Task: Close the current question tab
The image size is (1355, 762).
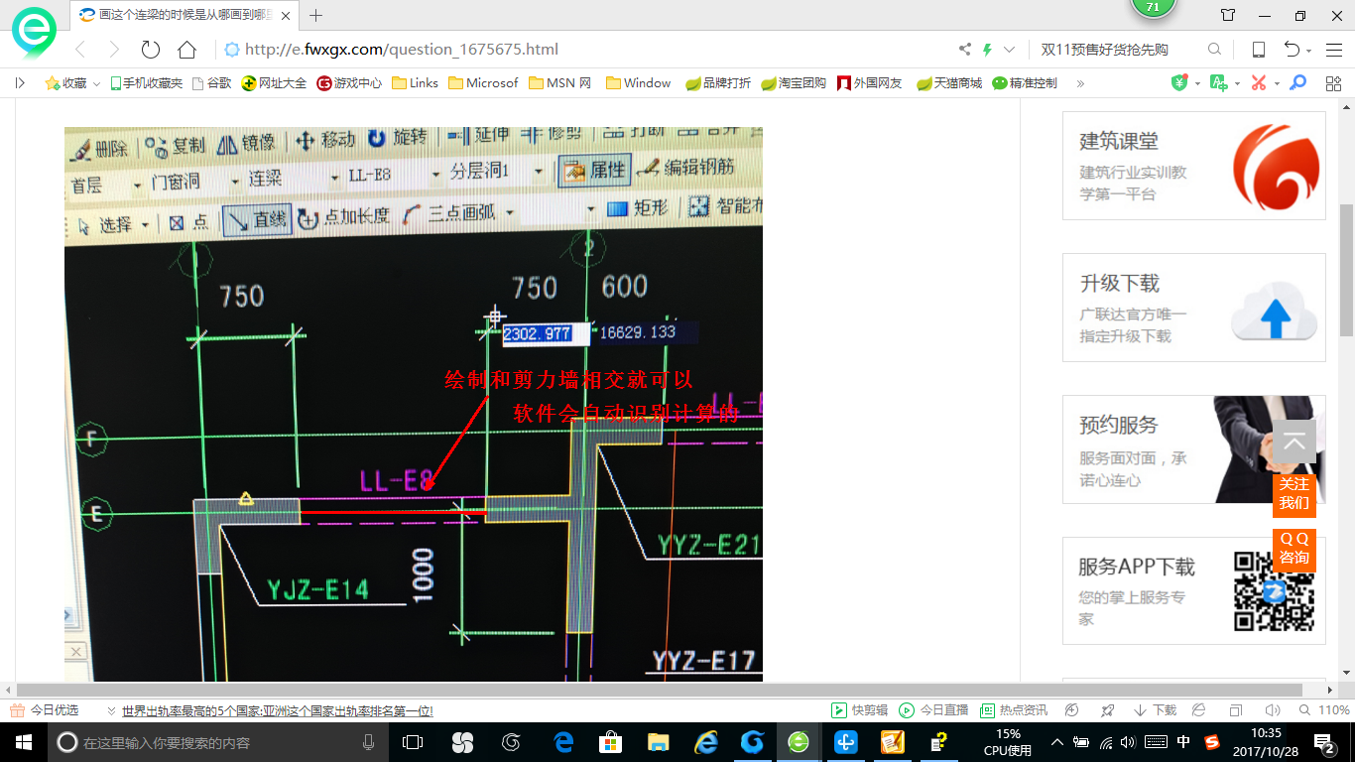Action: coord(287,15)
